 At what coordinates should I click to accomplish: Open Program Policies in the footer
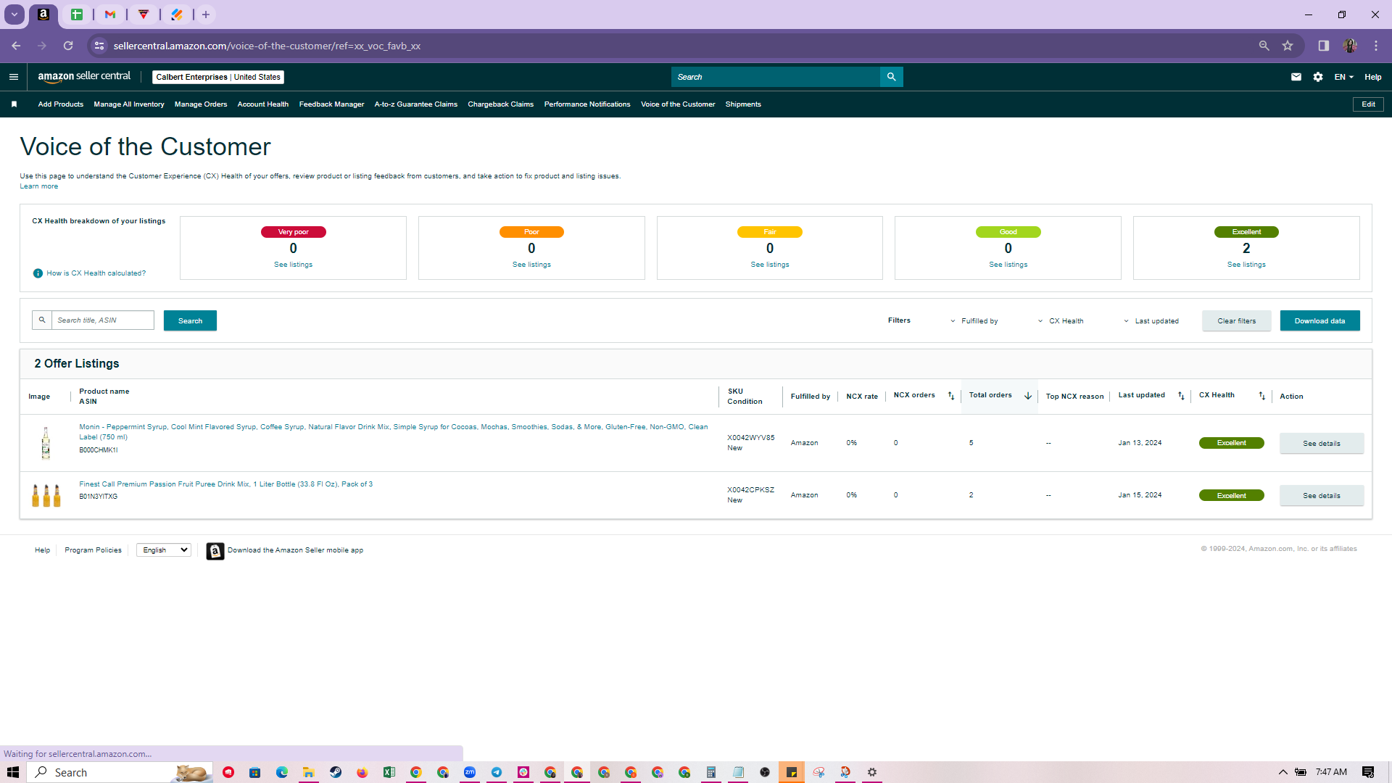93,550
